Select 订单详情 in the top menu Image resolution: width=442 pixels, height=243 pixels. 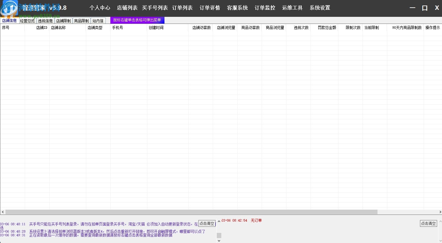210,8
